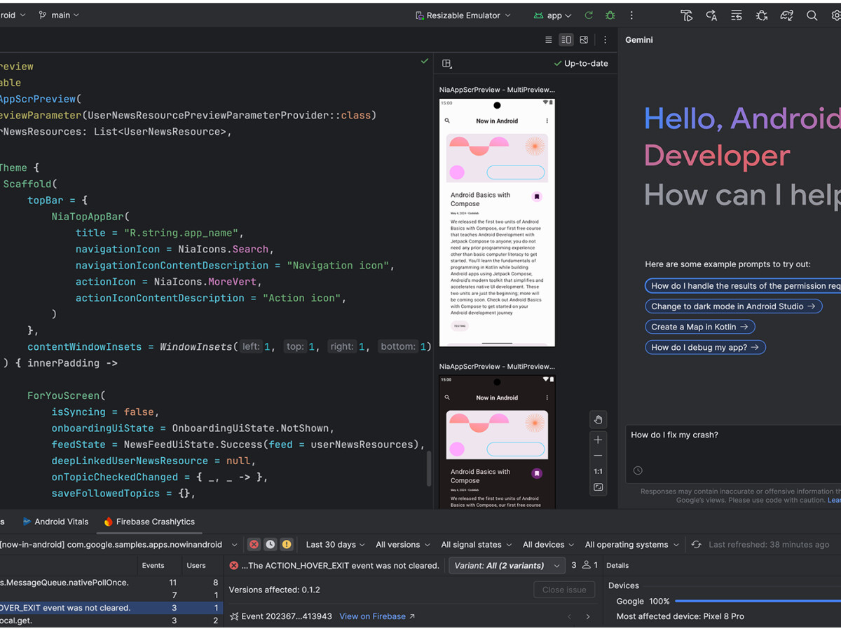Launch Device Mirroring from the toolbar

[x=786, y=15]
